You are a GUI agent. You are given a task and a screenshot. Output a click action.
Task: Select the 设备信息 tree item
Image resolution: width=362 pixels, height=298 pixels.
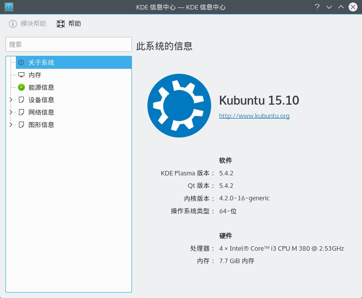pos(74,100)
